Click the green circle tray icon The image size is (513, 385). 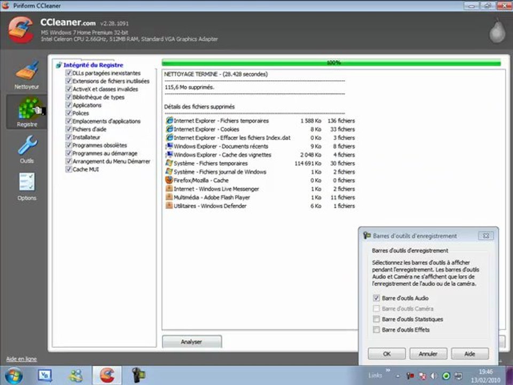446,376
